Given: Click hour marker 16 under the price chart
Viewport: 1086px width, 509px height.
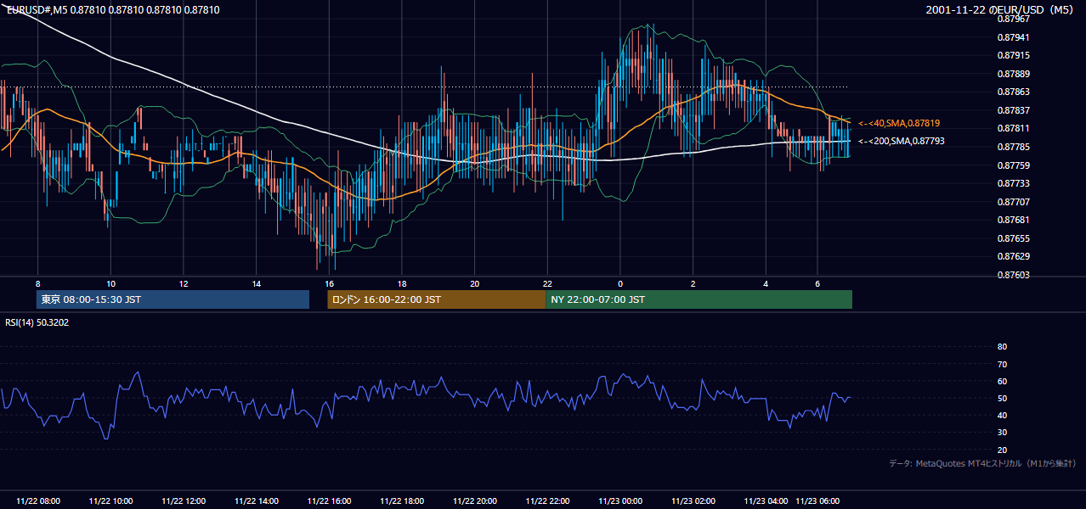Looking at the screenshot, I should coord(330,283).
